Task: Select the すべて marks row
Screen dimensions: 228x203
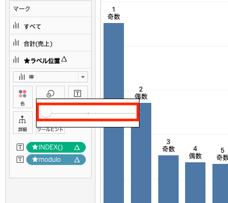Action: coord(50,26)
